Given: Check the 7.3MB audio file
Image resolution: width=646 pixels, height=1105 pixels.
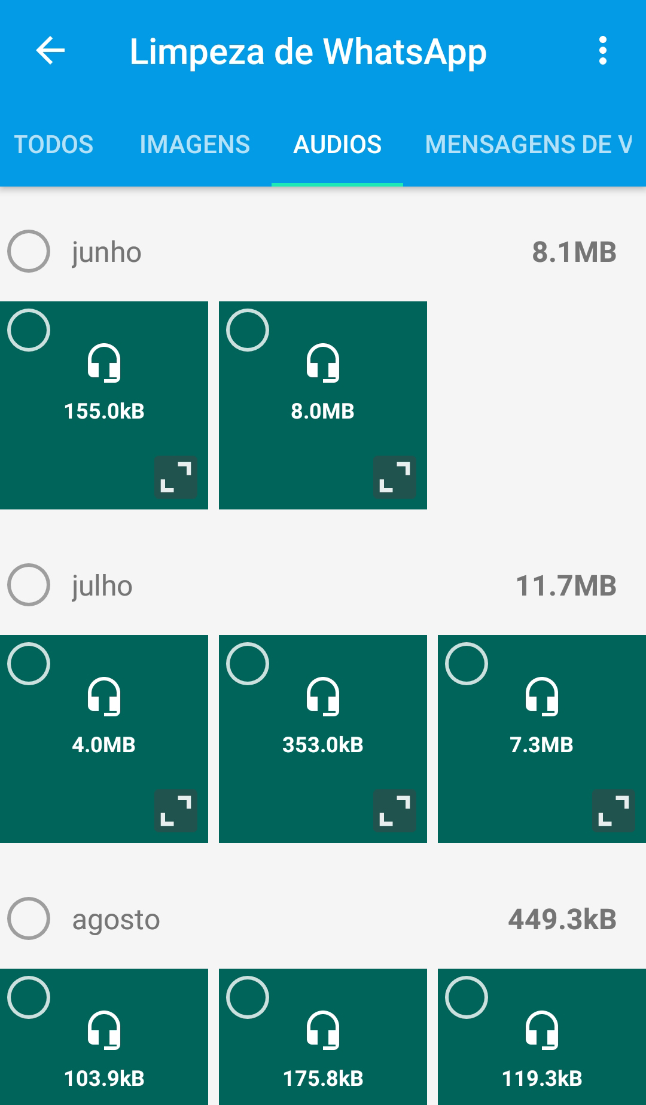Looking at the screenshot, I should point(467,664).
